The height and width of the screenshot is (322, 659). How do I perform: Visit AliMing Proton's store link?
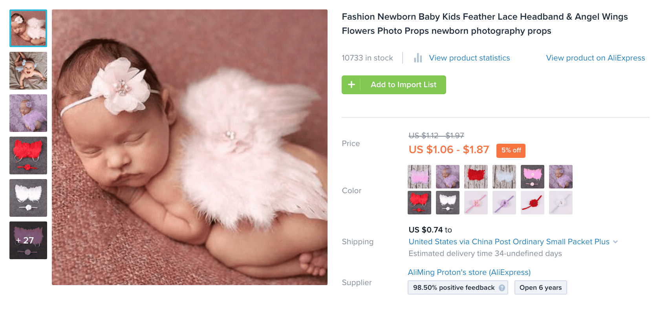pyautogui.click(x=469, y=273)
